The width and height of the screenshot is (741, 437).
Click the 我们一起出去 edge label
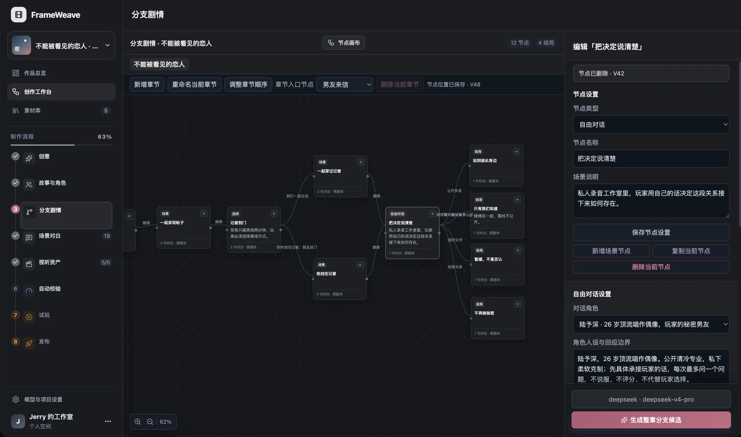(x=297, y=196)
